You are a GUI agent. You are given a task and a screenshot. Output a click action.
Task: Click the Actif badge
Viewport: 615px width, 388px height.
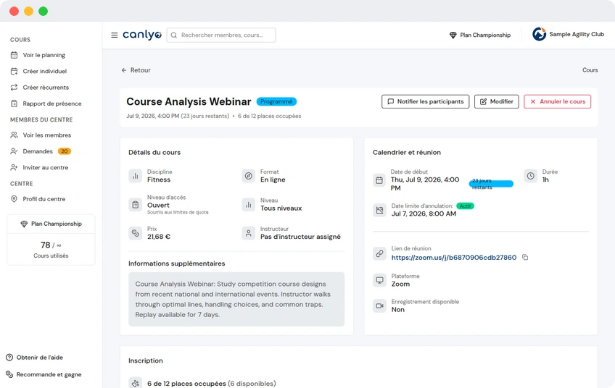point(465,206)
